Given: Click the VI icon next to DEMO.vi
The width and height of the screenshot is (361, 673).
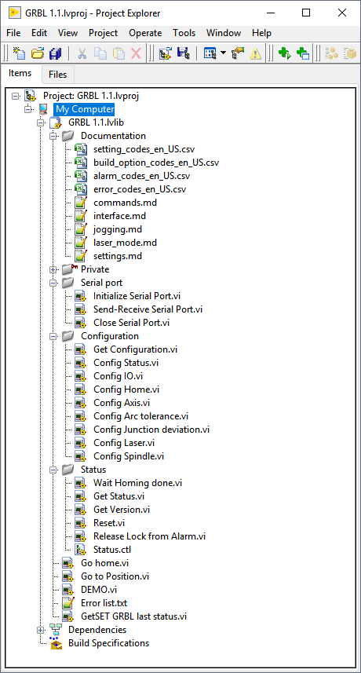Looking at the screenshot, I should 67,590.
